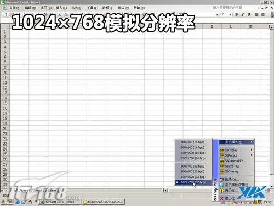Open S3Gamma Plus from tray menu
Image resolution: width=274 pixels, height=206 pixels.
(236, 161)
